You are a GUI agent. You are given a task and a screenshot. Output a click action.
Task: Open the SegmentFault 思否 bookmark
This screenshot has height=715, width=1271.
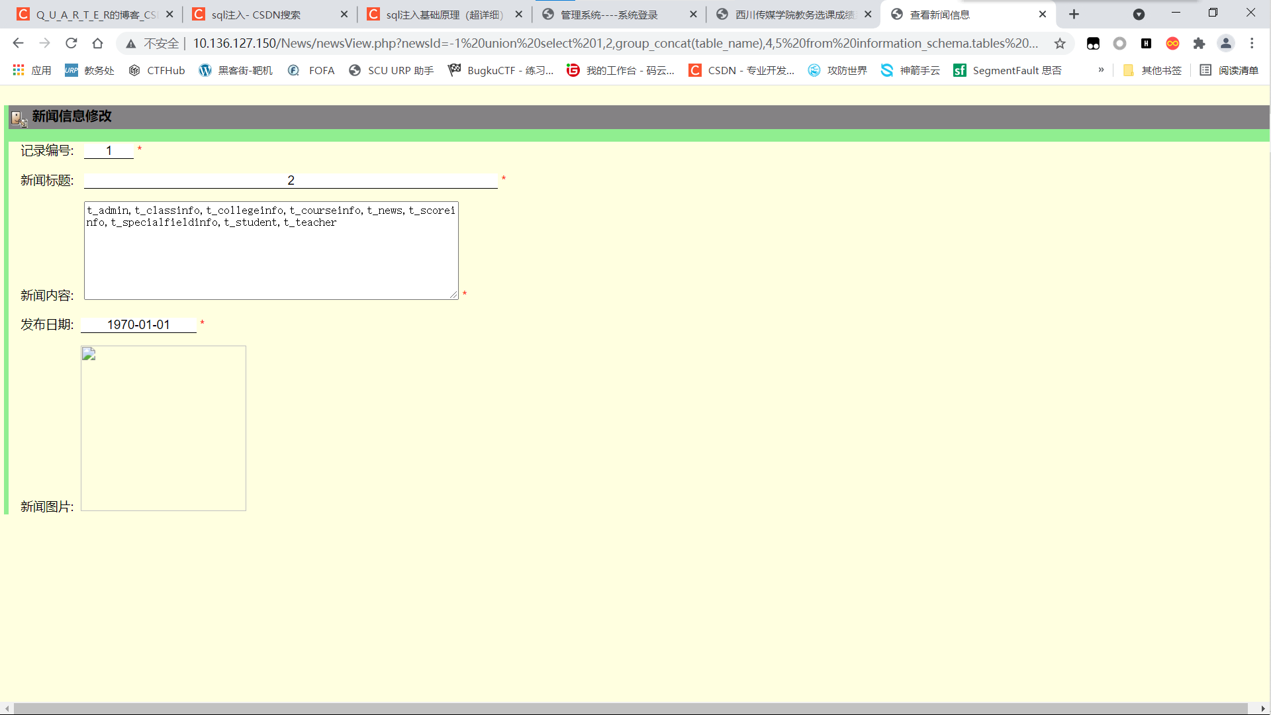pos(1007,70)
